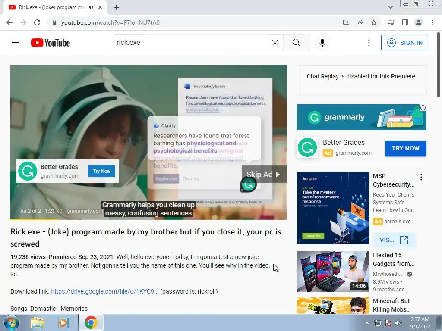Click the install/download page icon in address bar
The width and height of the screenshot is (442, 331).
tap(346, 22)
